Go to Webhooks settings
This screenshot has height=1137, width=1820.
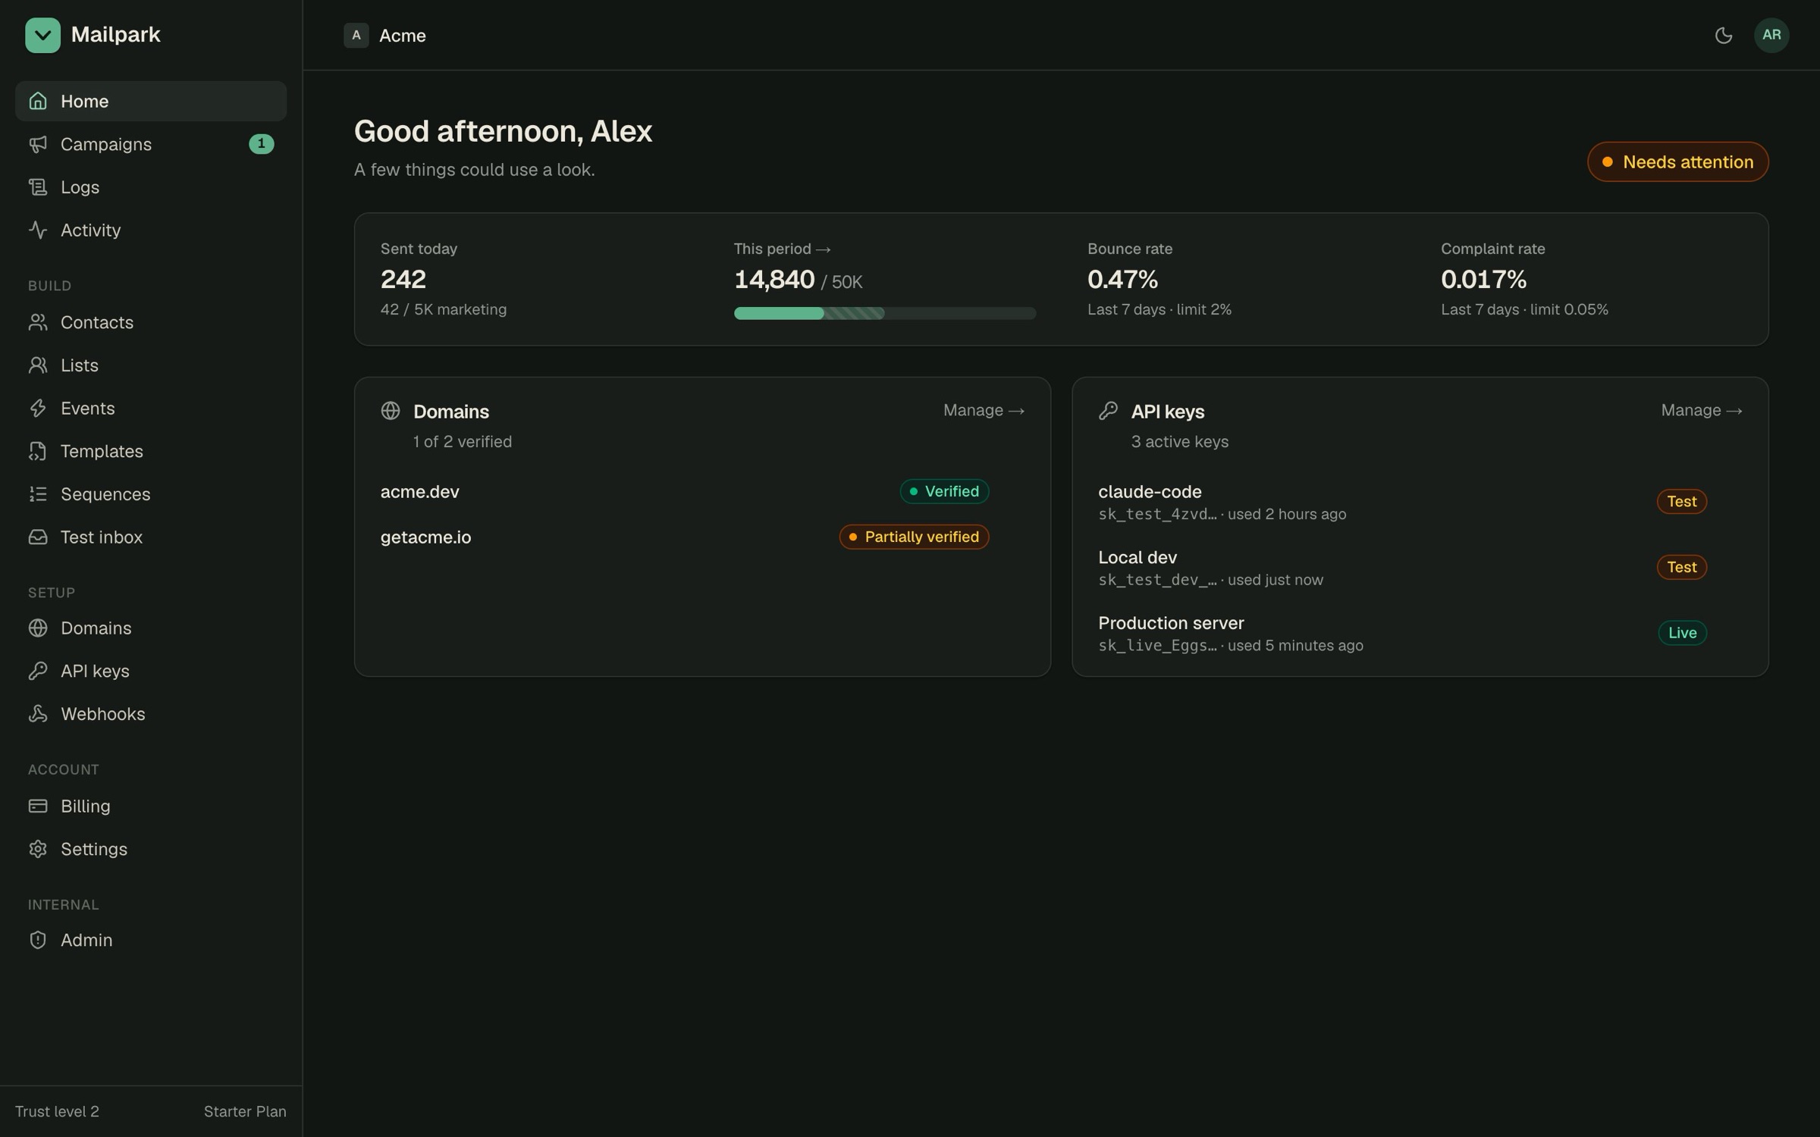pos(151,714)
